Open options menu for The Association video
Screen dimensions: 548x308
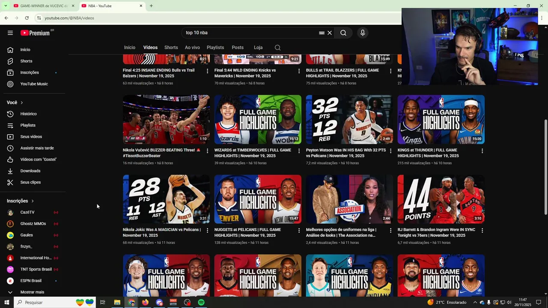tap(390, 231)
